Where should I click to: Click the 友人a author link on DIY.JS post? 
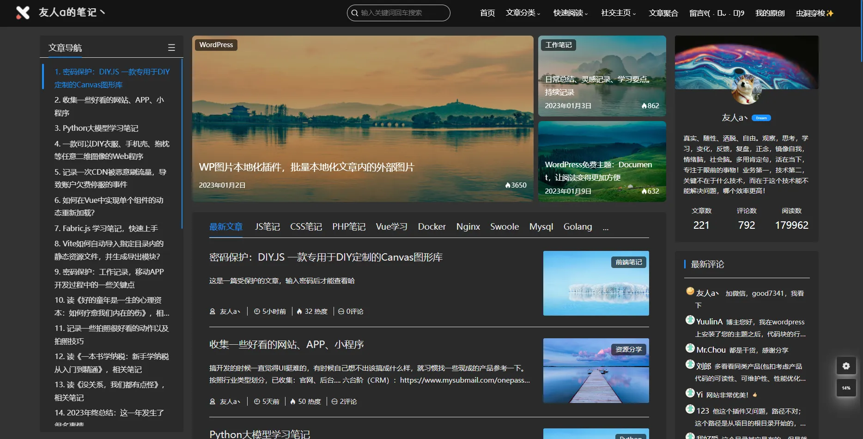[x=230, y=311]
